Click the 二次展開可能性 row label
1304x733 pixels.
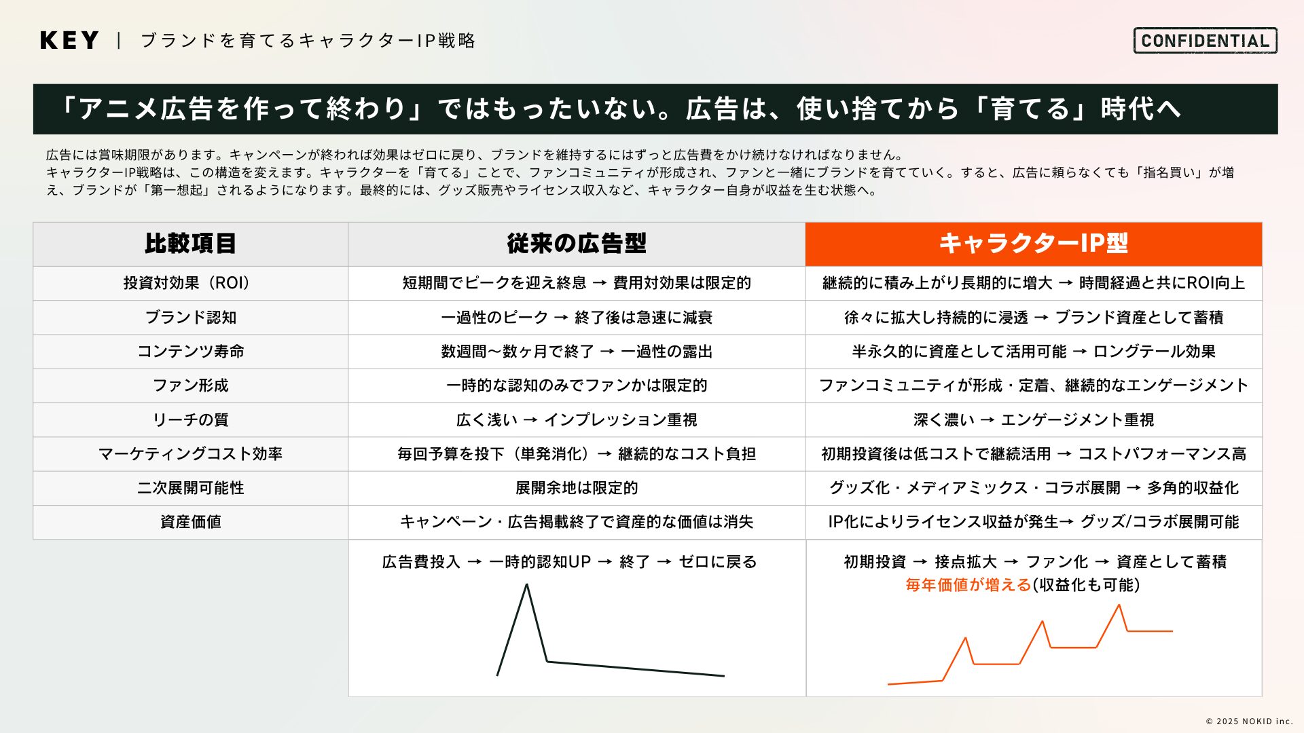[190, 488]
